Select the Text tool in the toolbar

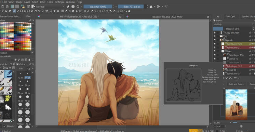(3, 11)
